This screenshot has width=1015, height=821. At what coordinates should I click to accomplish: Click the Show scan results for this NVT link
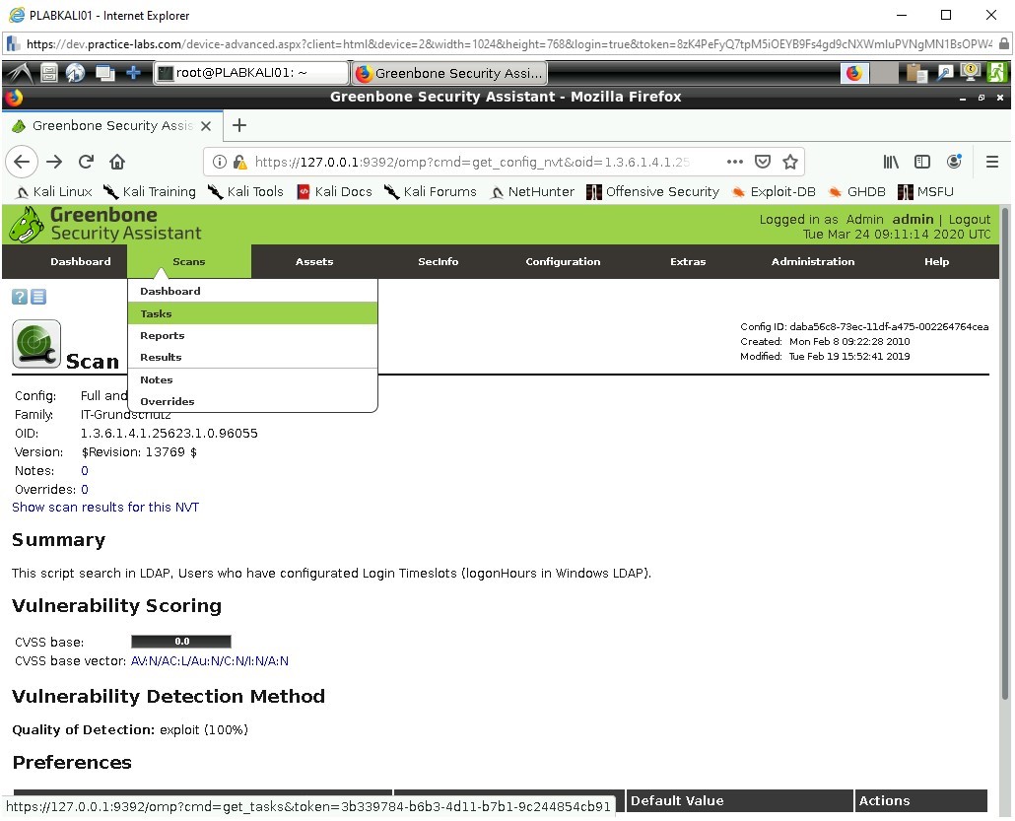click(x=105, y=507)
